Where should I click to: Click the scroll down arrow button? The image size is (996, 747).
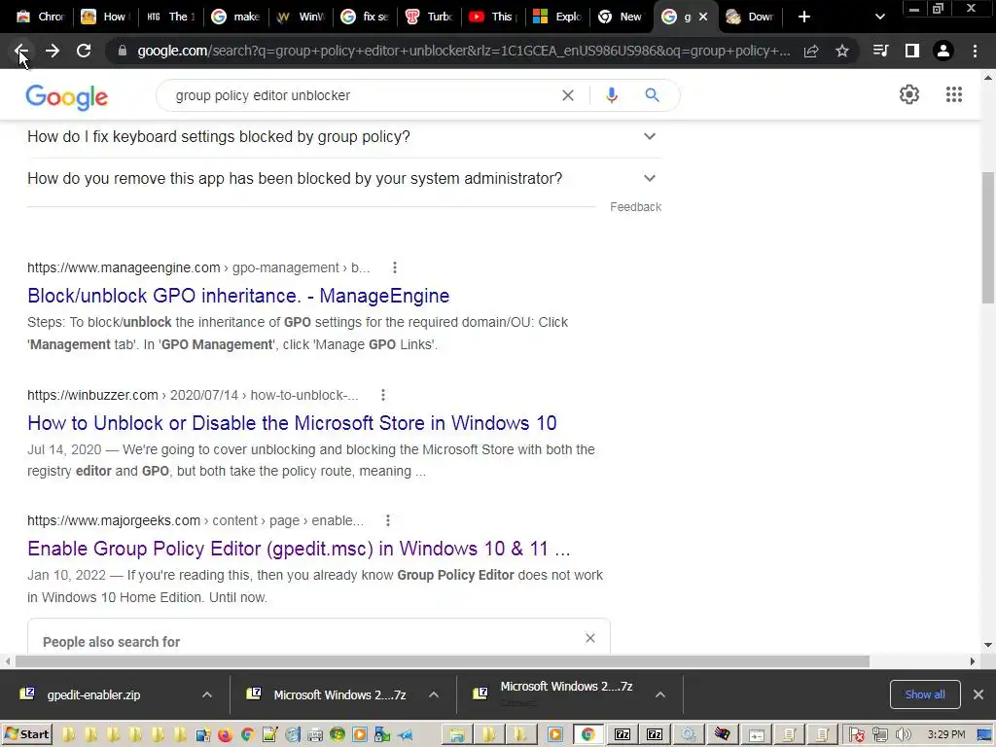click(x=987, y=645)
